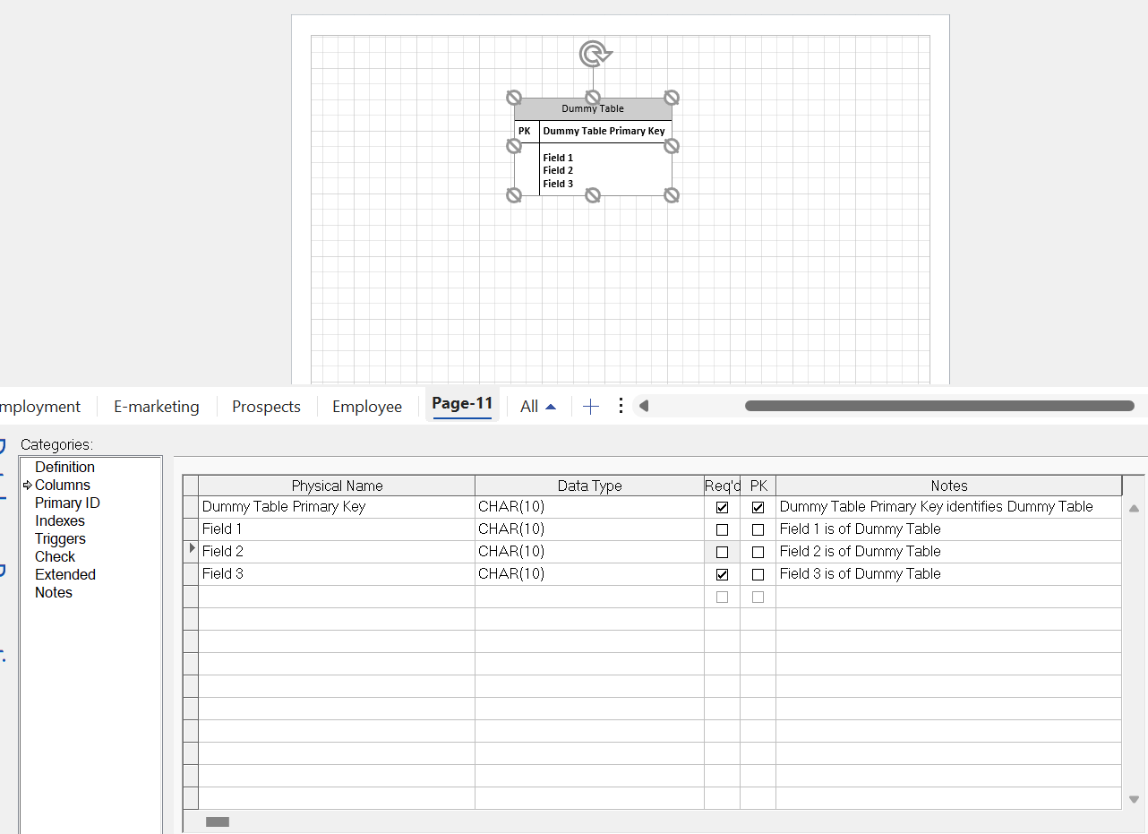Image resolution: width=1148 pixels, height=834 pixels.
Task: Click the left arrow of the page scrollbar
Action: pos(644,407)
